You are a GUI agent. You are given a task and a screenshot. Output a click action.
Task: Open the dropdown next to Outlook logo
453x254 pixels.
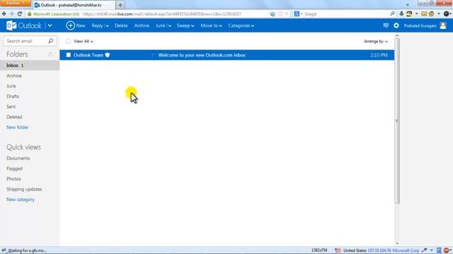click(50, 25)
